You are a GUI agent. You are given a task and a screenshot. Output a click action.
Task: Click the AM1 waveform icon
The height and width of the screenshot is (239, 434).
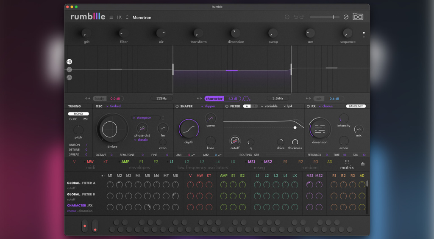[193, 155]
